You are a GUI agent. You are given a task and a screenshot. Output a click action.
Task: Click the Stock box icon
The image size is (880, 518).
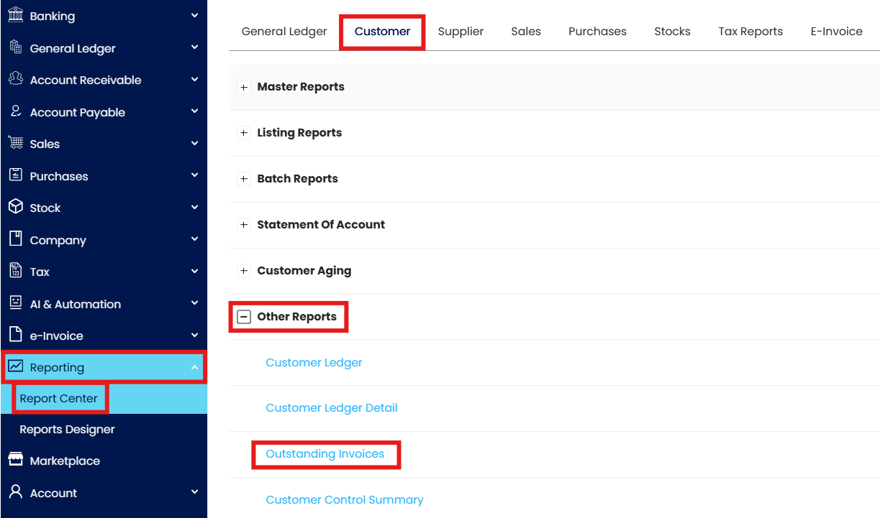[15, 207]
